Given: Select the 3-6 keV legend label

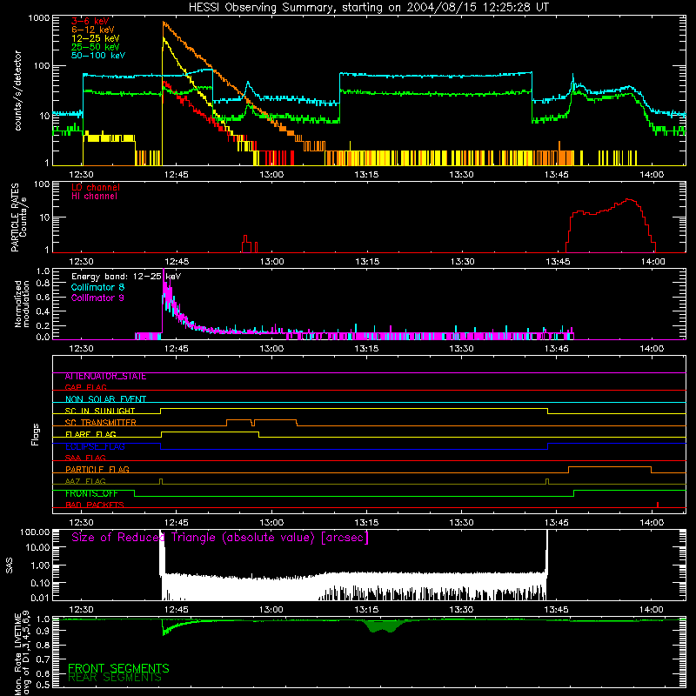Looking at the screenshot, I should [90, 21].
